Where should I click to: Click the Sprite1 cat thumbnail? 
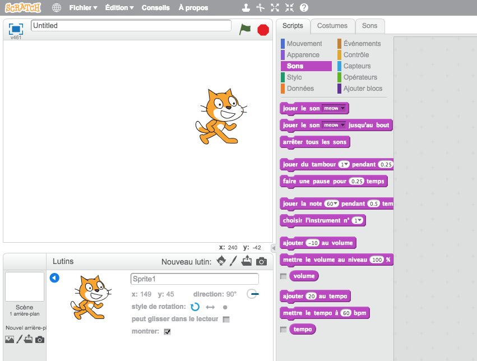(x=91, y=297)
